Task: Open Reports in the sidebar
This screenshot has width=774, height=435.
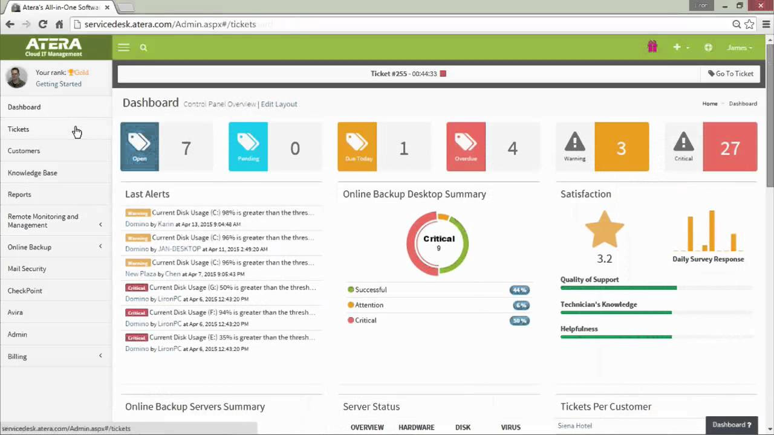Action: (19, 195)
